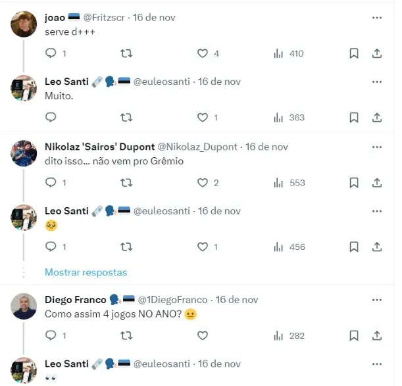402x386 pixels.
Task: Retweet Leo Santi's "Muito." reply
Action: click(x=127, y=118)
